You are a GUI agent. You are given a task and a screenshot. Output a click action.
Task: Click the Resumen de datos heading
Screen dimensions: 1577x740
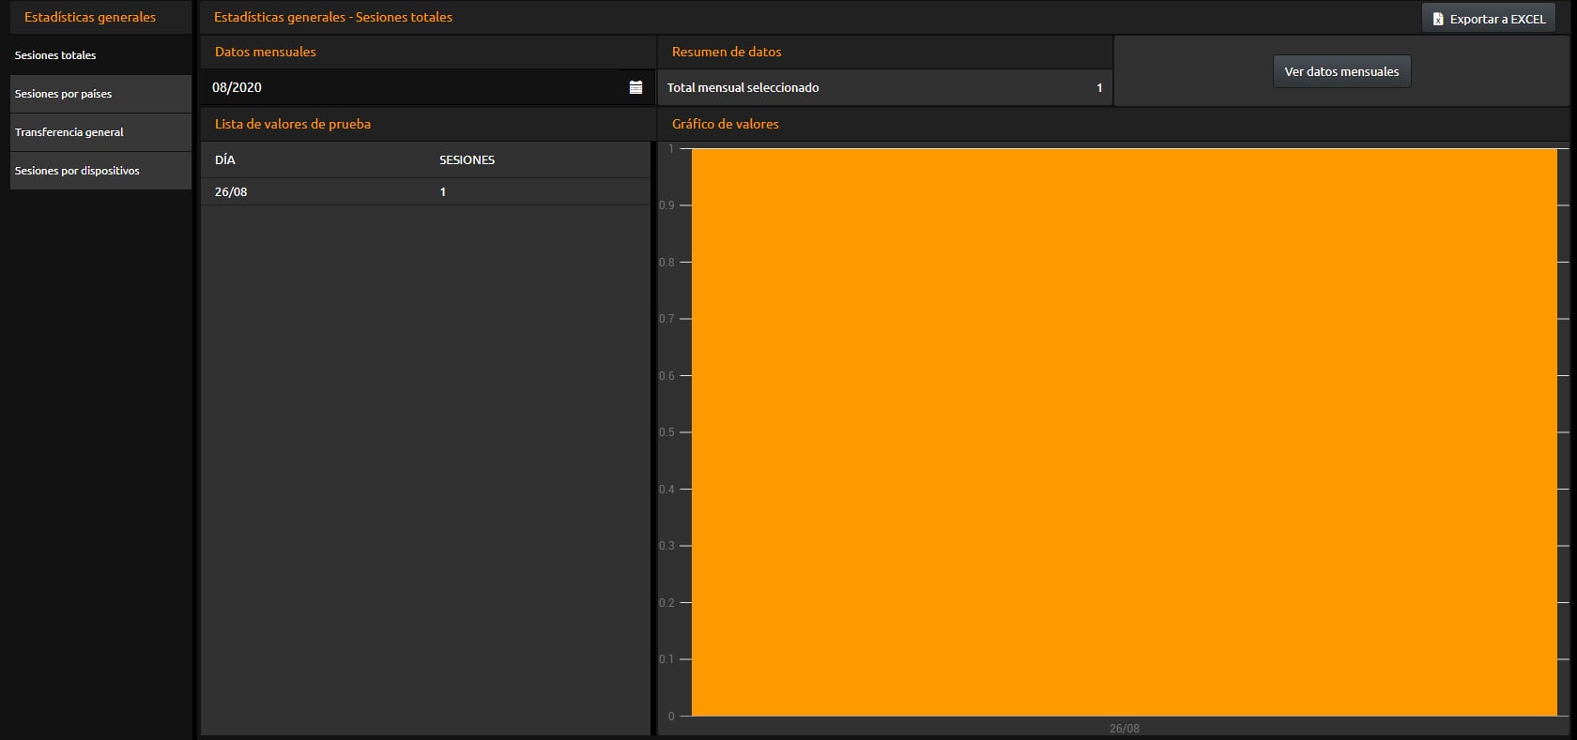[x=727, y=52]
